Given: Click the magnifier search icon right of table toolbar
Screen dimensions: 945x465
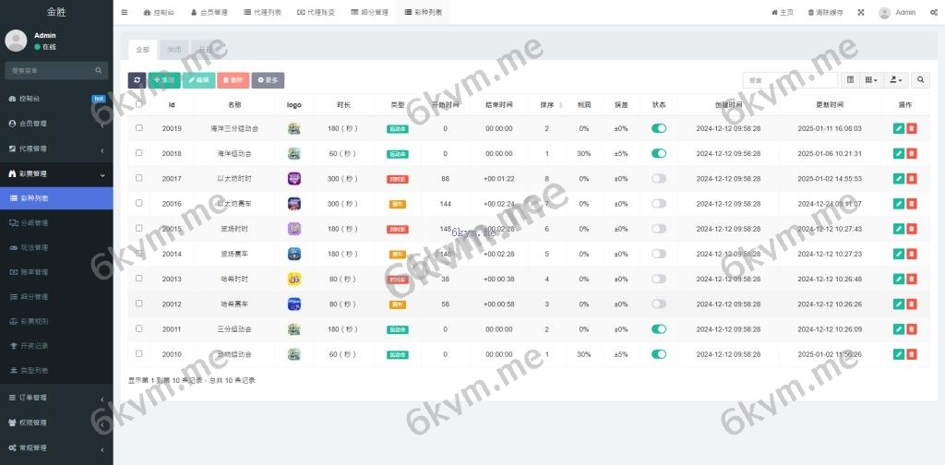Looking at the screenshot, I should pos(920,80).
